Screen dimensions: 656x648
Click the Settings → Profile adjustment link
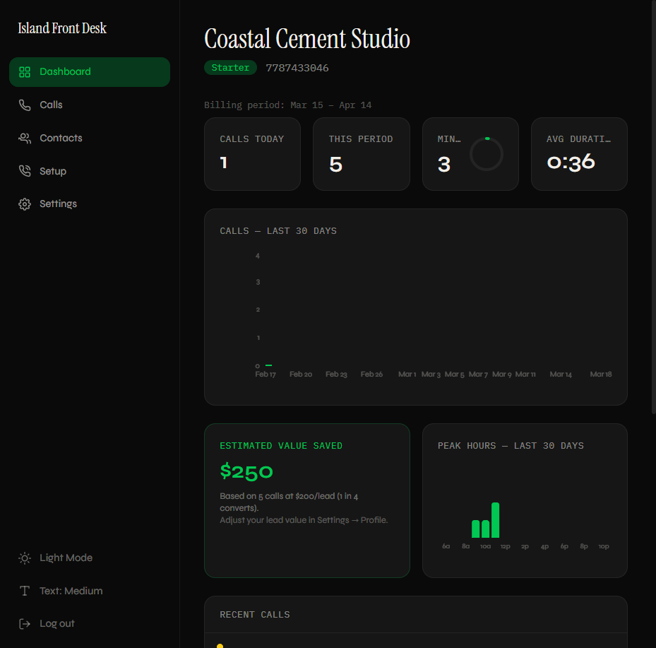[304, 519]
